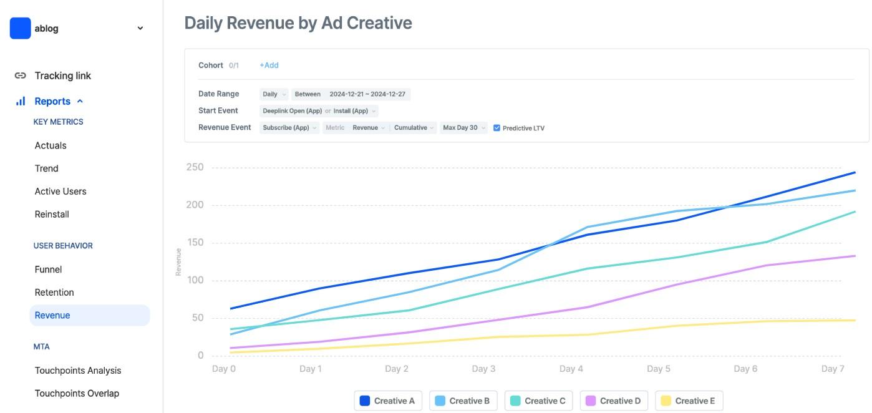Open the Cumulative dropdown

pos(414,128)
